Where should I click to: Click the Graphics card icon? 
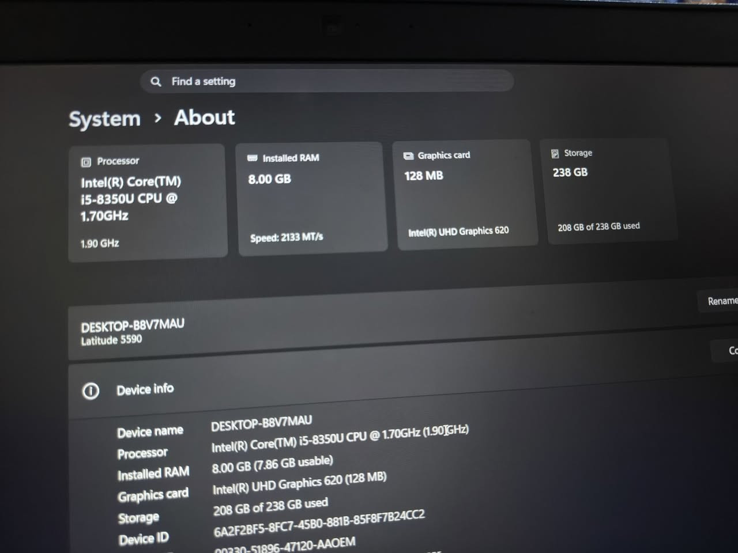click(x=408, y=156)
